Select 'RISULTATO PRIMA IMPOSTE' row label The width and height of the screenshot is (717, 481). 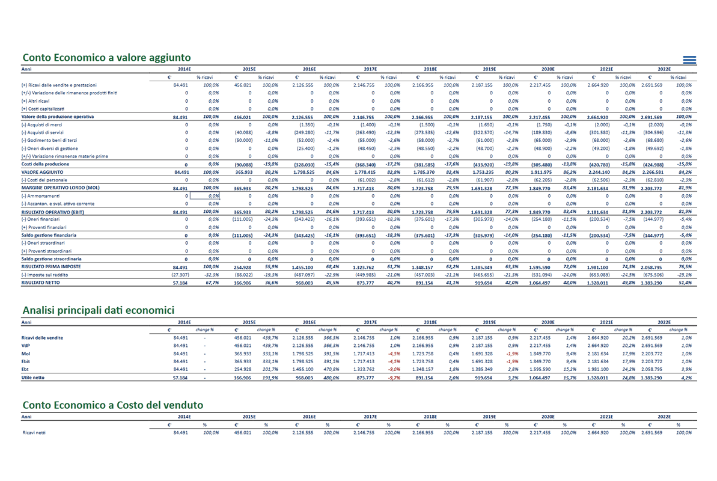click(x=50, y=267)
